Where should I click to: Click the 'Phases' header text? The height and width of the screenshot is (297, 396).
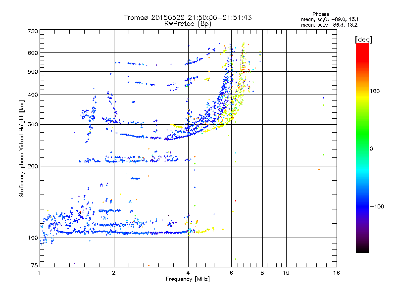coord(320,14)
